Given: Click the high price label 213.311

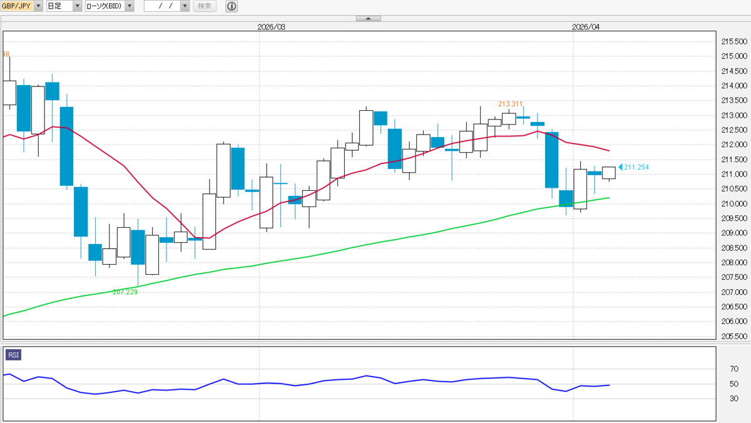Looking at the screenshot, I should 510,104.
